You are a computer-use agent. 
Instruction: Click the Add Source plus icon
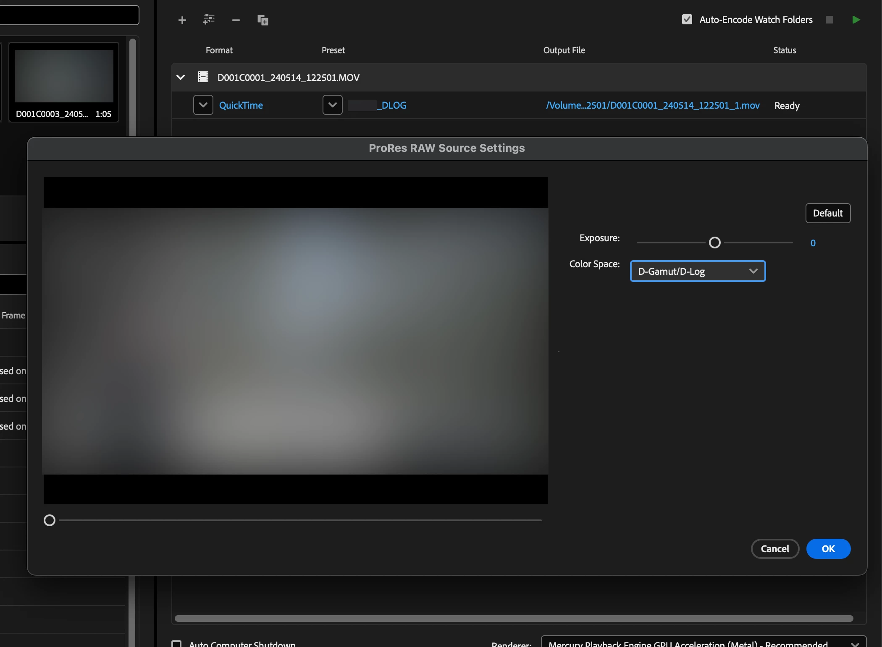pyautogui.click(x=182, y=20)
